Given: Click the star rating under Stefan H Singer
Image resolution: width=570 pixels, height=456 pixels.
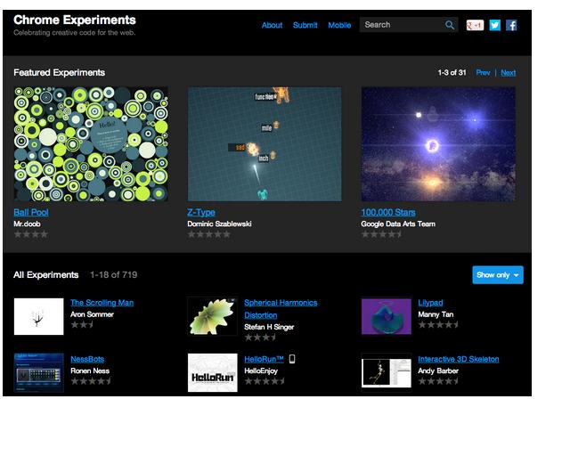Looking at the screenshot, I should click(260, 338).
